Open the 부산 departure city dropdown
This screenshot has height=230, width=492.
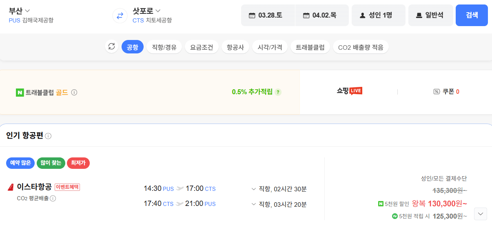point(20,11)
